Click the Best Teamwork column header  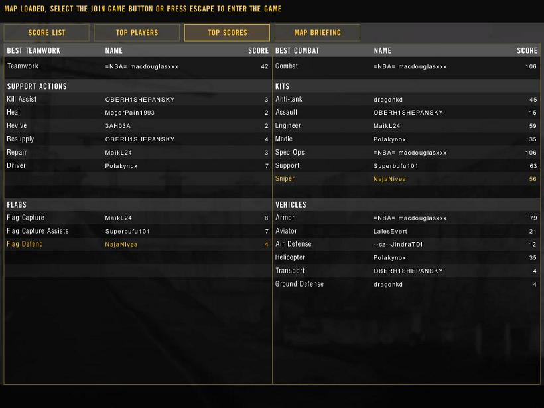point(33,50)
